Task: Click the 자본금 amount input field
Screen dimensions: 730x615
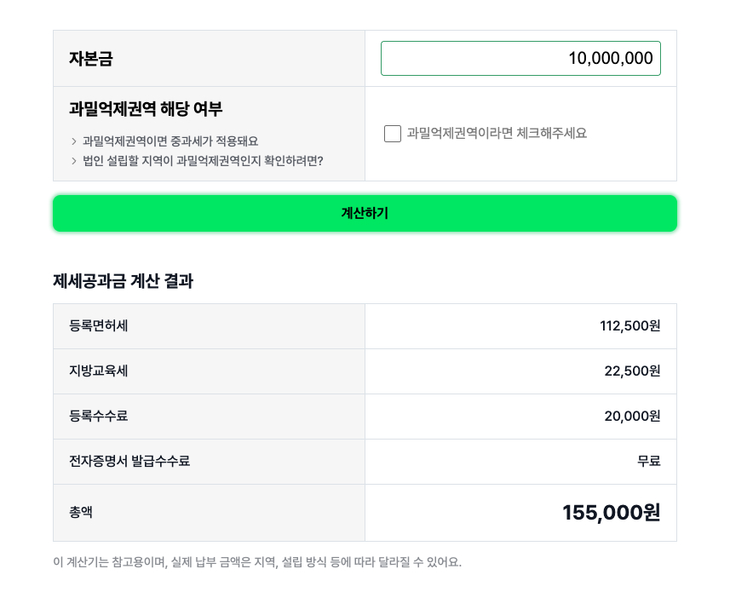Action: click(x=520, y=58)
